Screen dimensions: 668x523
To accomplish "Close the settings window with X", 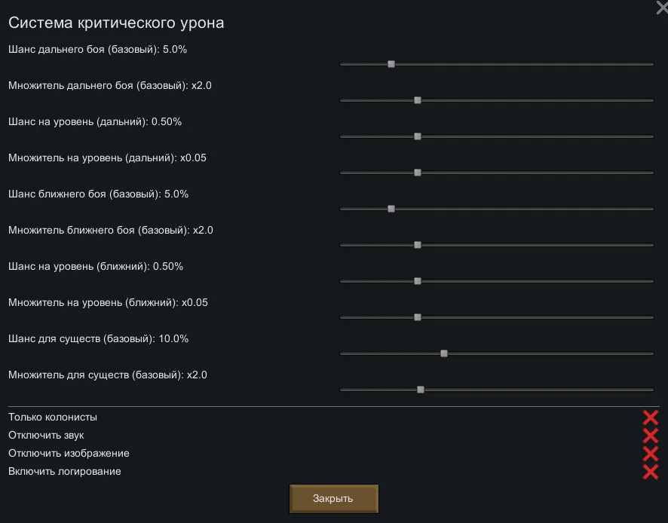I will pos(662,8).
